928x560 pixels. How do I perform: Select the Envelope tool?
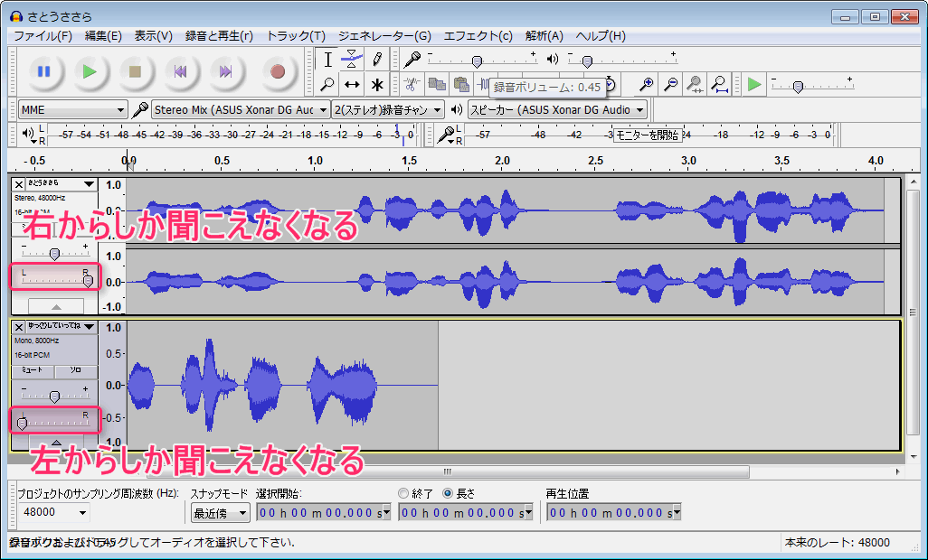coord(352,59)
